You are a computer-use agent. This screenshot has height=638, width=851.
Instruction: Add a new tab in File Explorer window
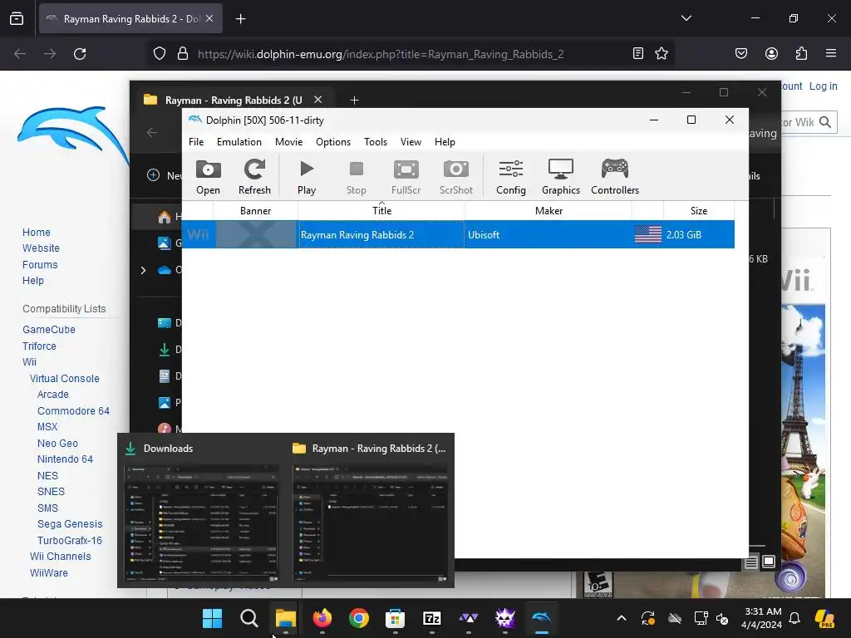tap(354, 101)
